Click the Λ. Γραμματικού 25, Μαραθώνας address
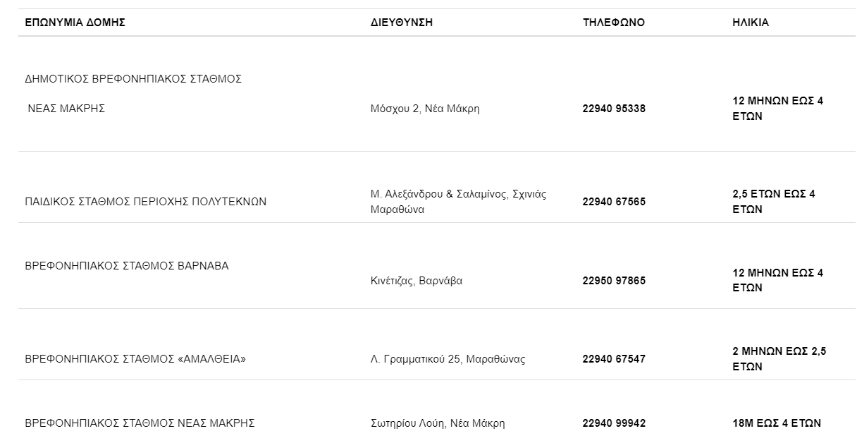 448,359
